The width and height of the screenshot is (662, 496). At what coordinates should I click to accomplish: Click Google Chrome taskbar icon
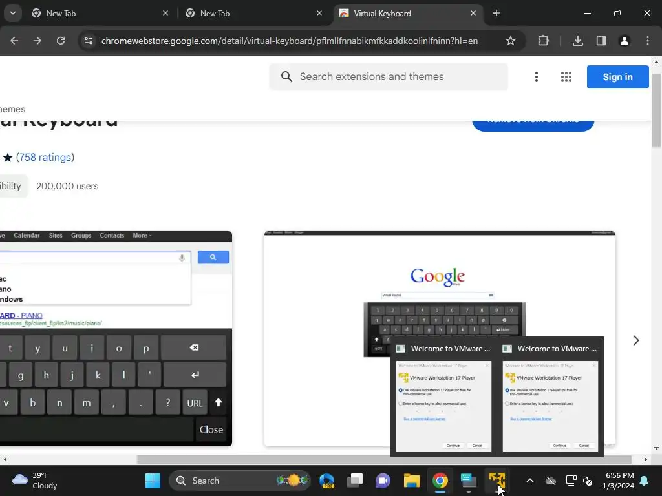[440, 480]
